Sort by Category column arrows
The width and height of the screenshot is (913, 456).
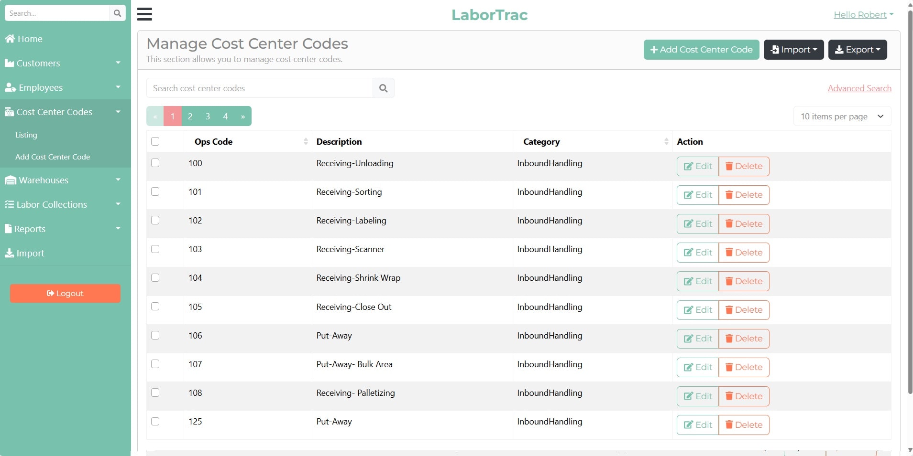point(666,142)
